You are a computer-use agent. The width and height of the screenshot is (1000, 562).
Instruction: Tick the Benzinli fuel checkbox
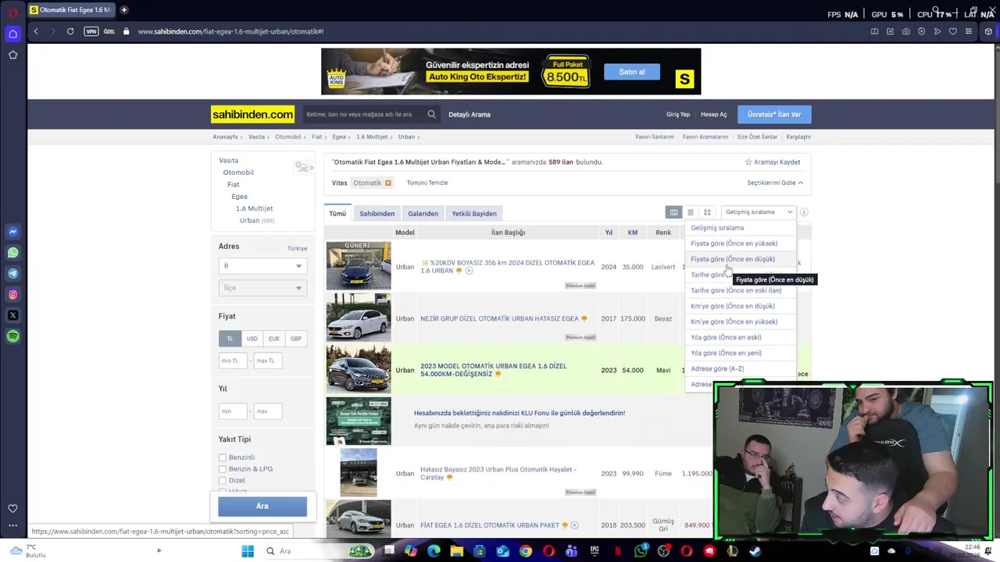coord(222,457)
